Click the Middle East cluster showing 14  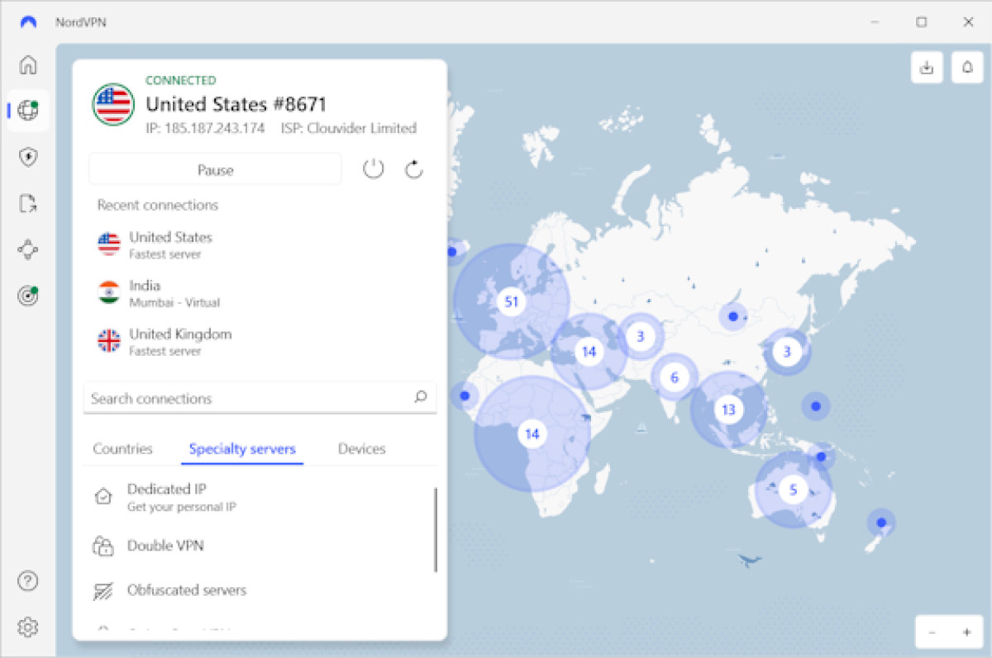pos(589,352)
